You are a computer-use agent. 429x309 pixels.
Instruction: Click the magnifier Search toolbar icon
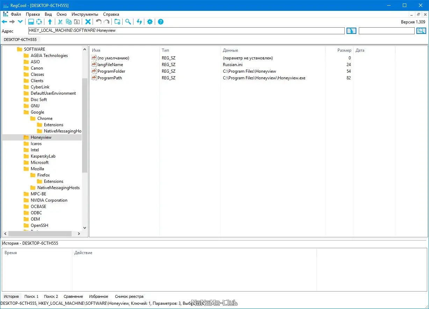[x=128, y=22]
